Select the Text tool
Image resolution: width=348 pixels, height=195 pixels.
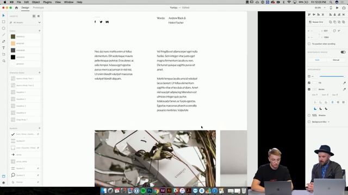(4, 48)
